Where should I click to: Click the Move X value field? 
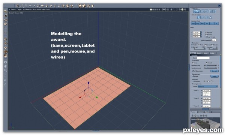[x=197, y=32]
